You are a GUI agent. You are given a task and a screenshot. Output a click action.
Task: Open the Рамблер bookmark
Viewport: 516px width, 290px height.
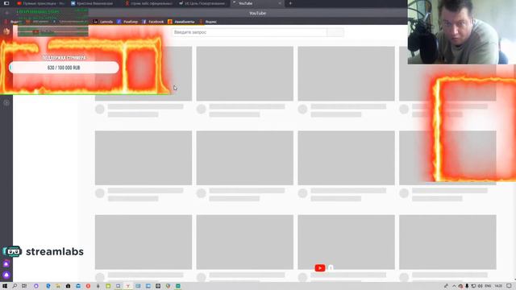tap(127, 22)
